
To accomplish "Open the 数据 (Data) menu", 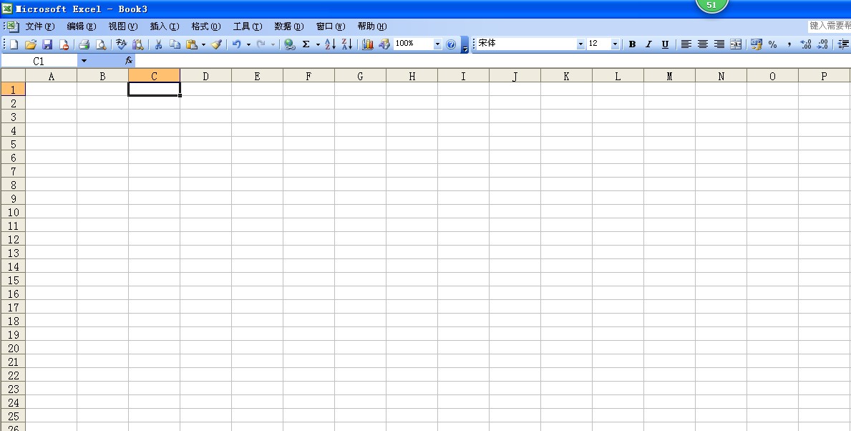I will tap(288, 26).
